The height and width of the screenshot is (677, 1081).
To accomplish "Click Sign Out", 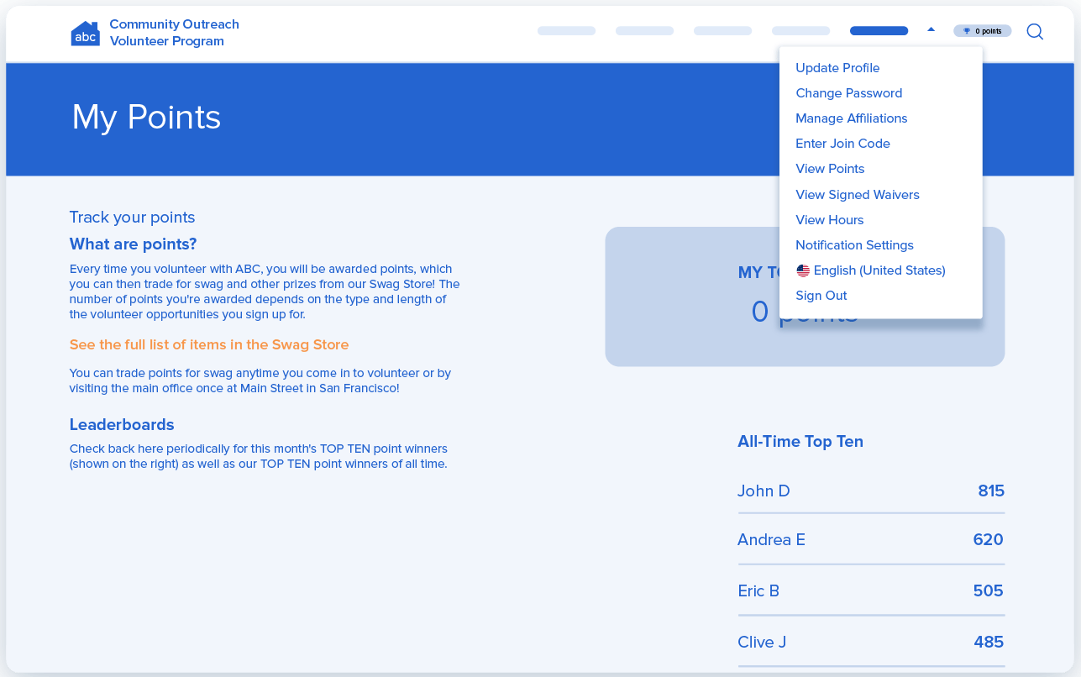I will pyautogui.click(x=821, y=296).
